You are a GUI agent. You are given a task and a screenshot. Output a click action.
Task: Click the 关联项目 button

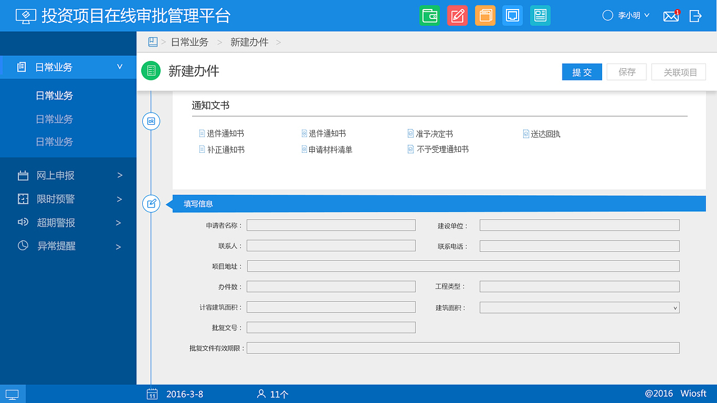(x=679, y=72)
